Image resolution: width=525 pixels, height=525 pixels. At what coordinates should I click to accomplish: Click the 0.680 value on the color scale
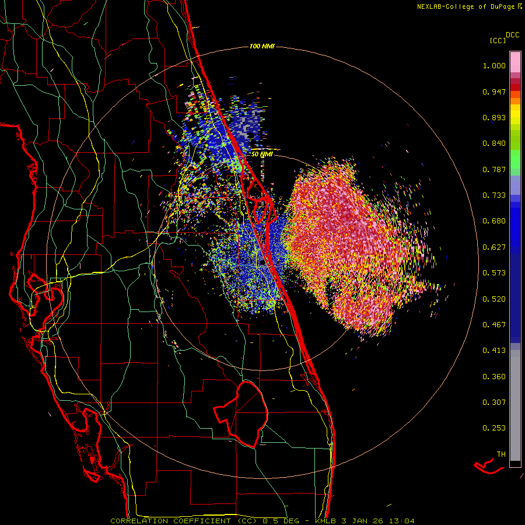494,221
